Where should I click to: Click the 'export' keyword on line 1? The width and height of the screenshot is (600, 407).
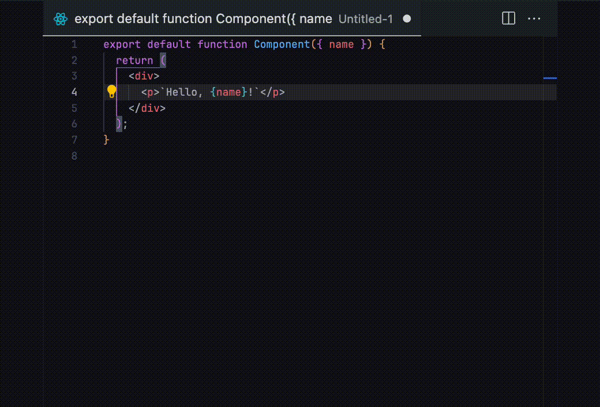point(122,44)
